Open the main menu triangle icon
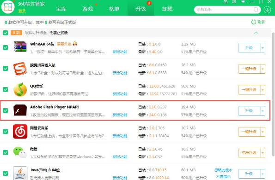The image size is (275, 180). tap(243, 1)
